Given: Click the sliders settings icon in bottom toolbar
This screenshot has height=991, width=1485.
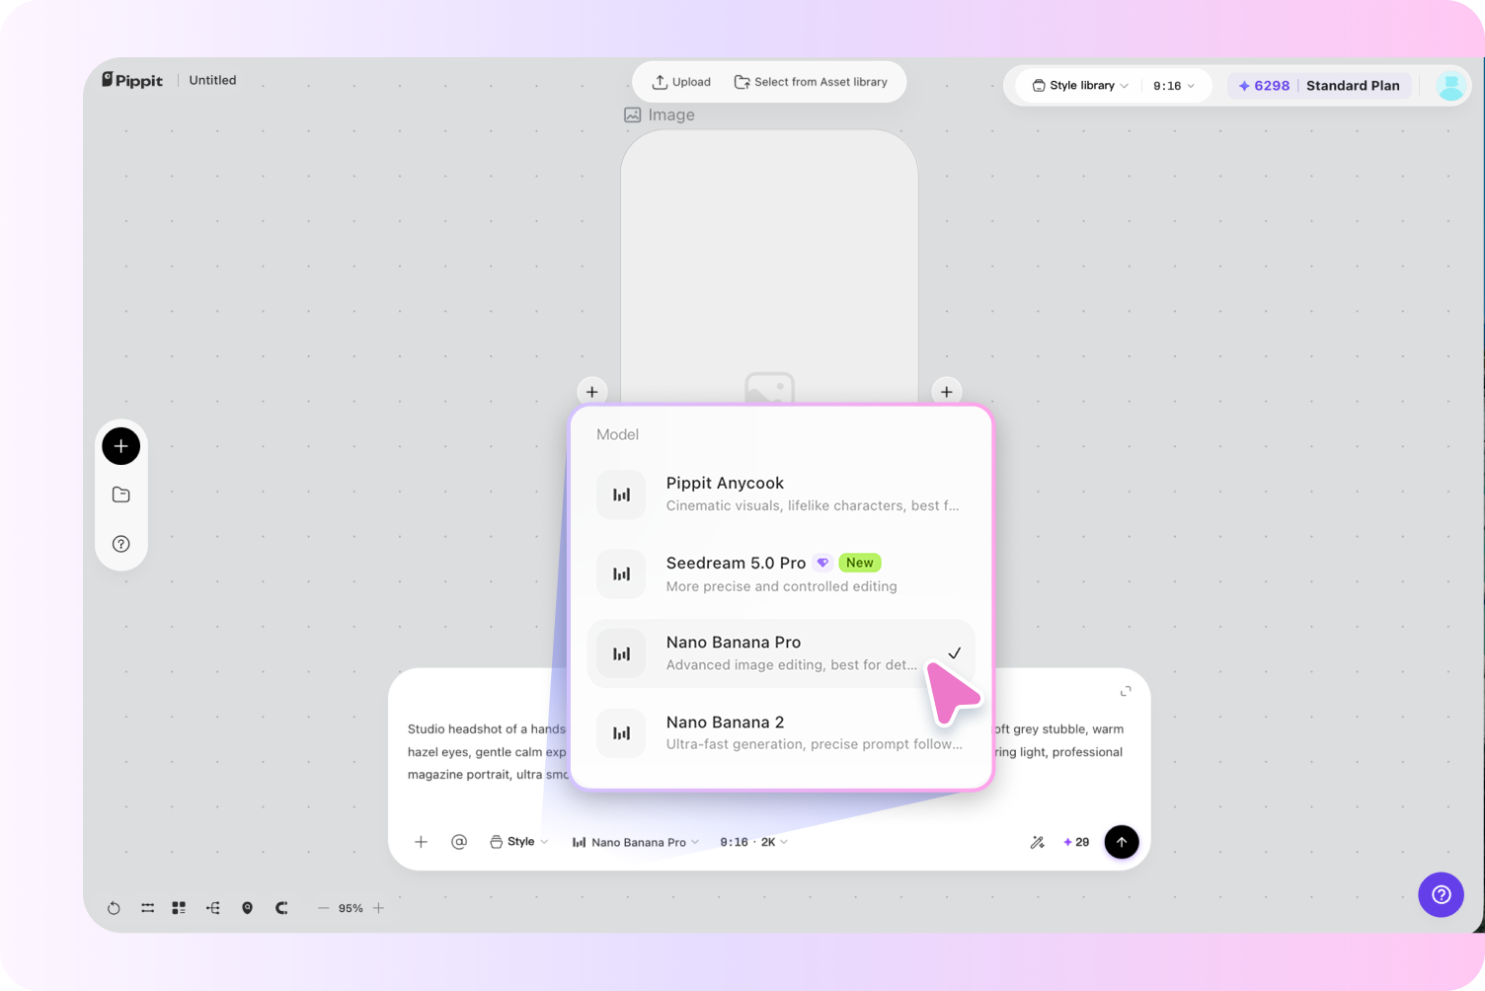Looking at the screenshot, I should 147,908.
